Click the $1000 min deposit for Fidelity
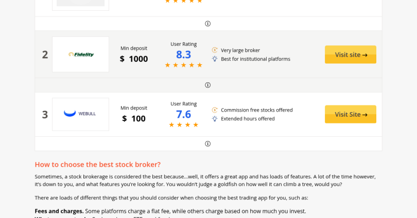This screenshot has width=417, height=218. pyautogui.click(x=134, y=59)
